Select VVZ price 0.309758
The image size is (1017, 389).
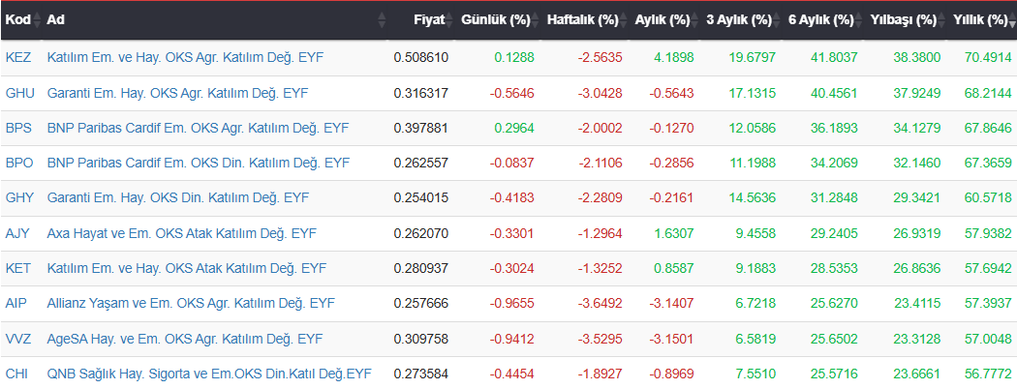point(421,339)
